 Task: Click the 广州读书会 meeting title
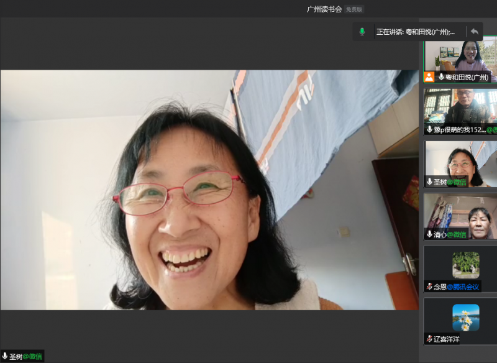point(324,9)
